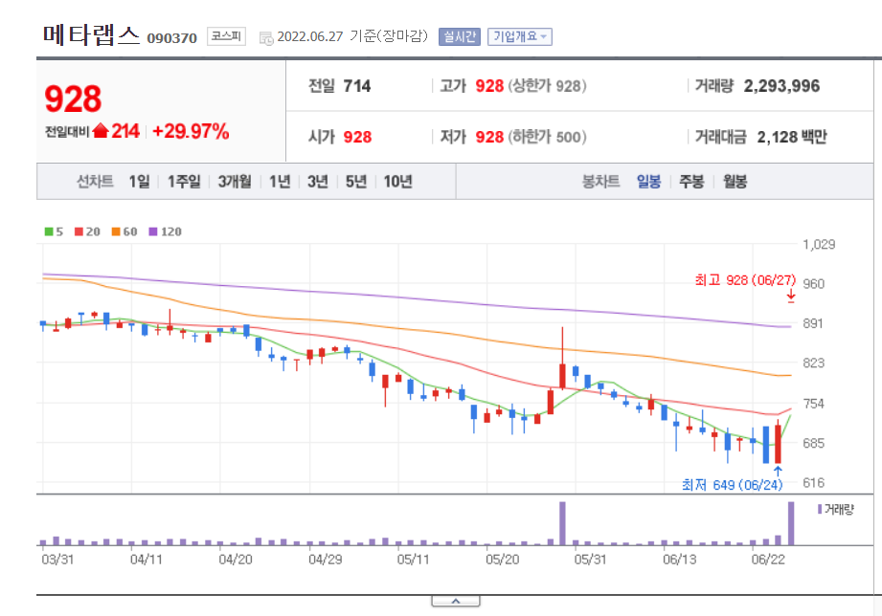
Task: Click the tall volume bar near 05/31
Action: [x=562, y=523]
